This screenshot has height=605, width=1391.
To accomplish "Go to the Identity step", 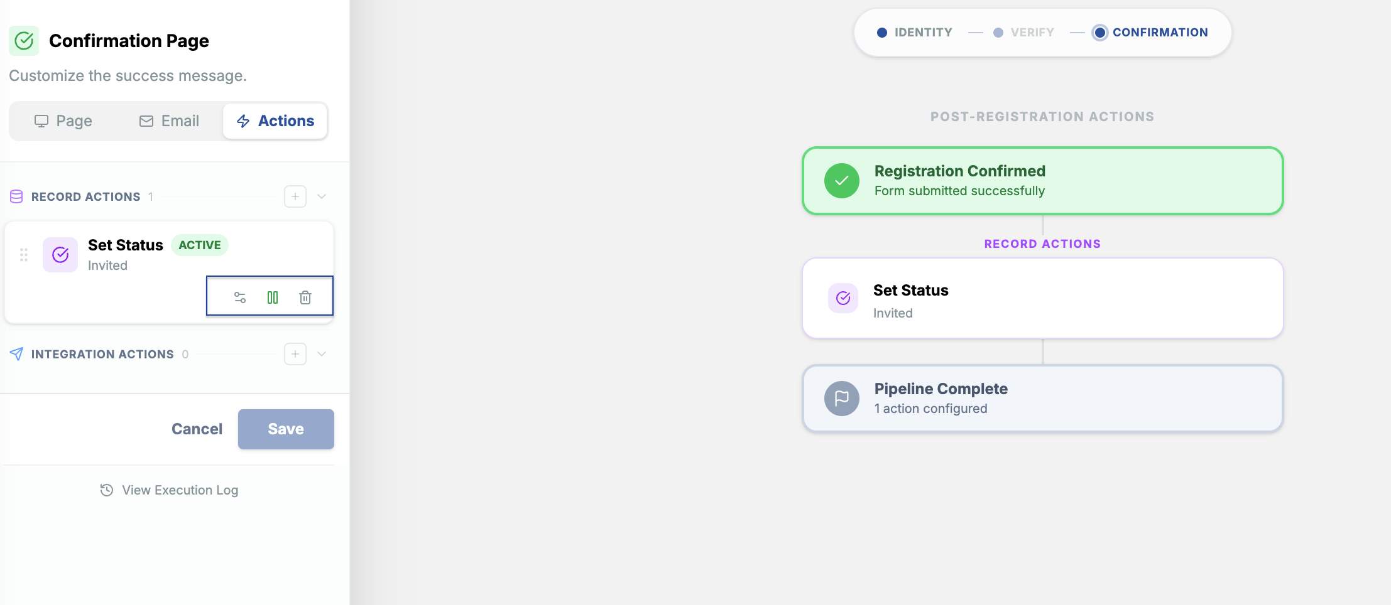I will point(915,33).
